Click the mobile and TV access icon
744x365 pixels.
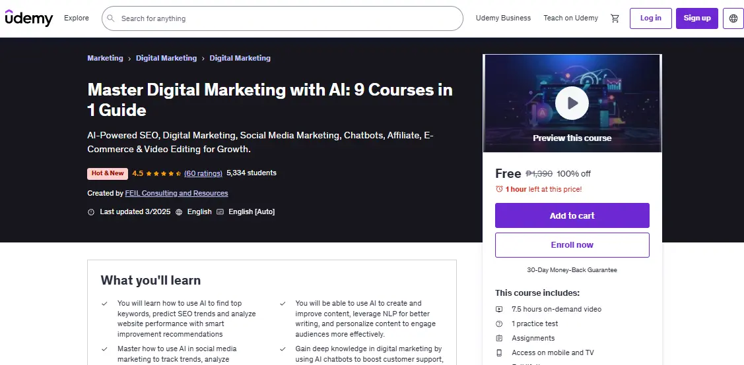(x=499, y=352)
